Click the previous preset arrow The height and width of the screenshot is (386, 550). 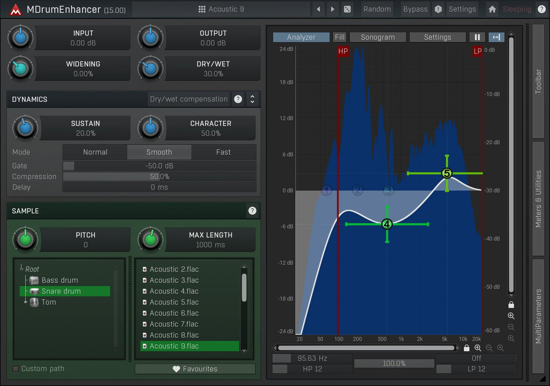[x=318, y=9]
